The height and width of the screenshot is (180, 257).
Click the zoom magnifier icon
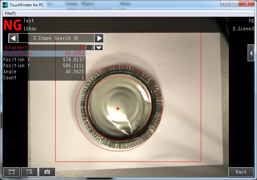click(x=29, y=172)
